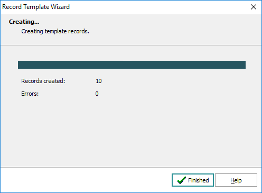Click the word created: in Records created
262x193 pixels.
pos(54,81)
